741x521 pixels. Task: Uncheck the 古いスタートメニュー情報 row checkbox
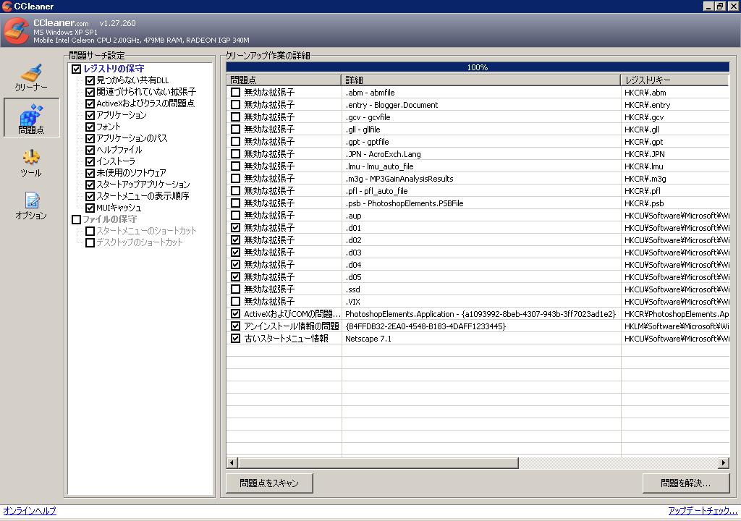[235, 338]
